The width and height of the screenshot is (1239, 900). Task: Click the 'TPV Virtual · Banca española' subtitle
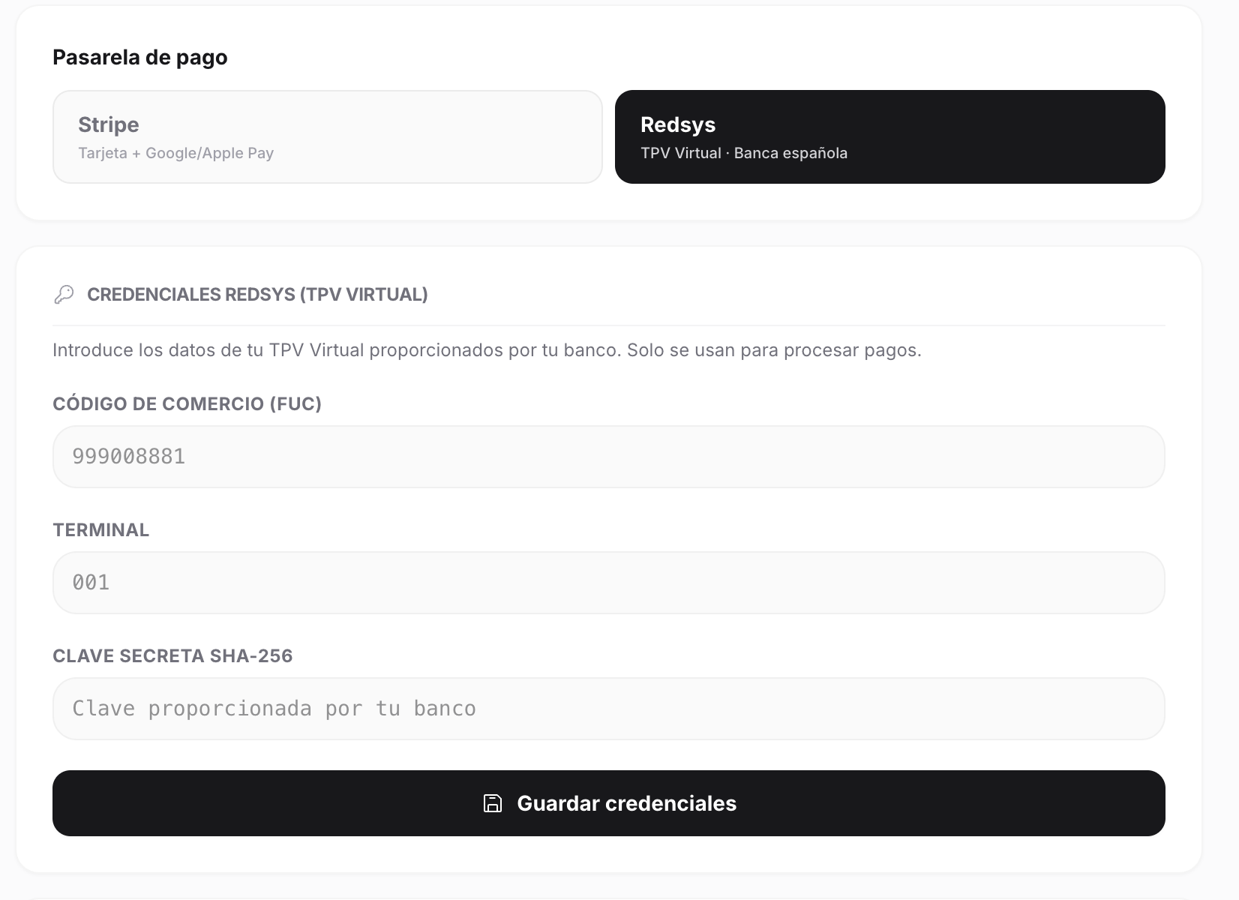tap(744, 153)
